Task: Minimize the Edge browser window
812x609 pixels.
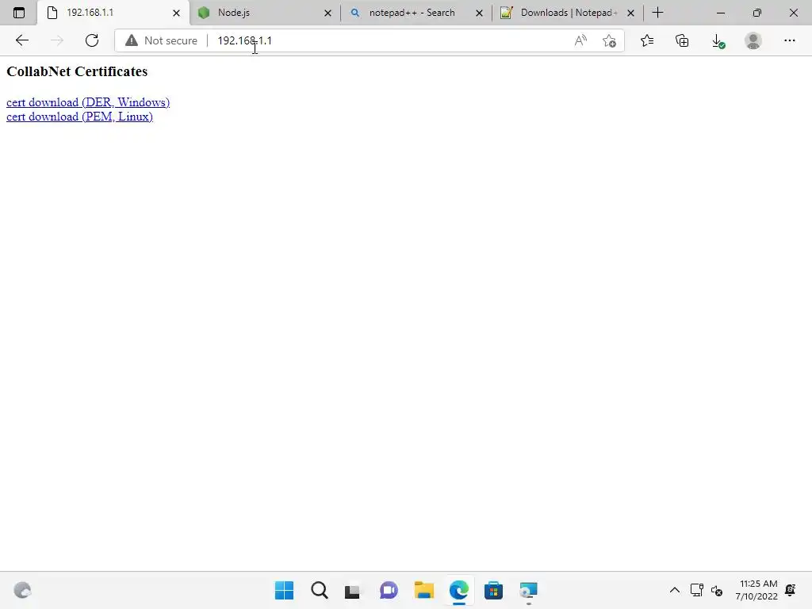Action: (x=720, y=13)
